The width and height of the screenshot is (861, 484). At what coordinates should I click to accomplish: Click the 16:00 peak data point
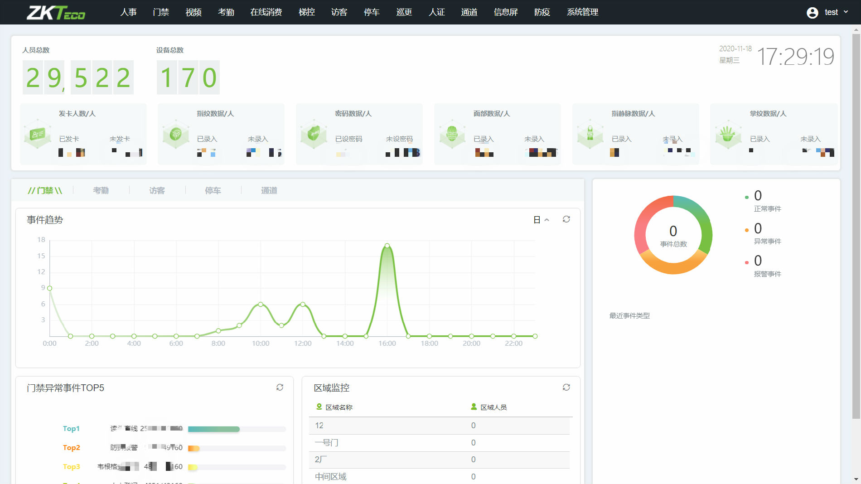(387, 246)
